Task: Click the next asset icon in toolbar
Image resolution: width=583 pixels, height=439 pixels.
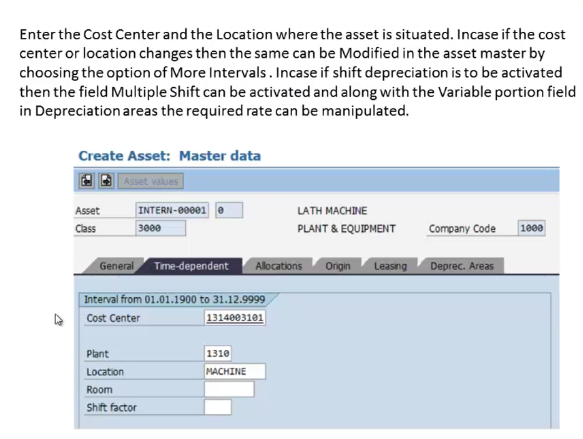Action: (x=106, y=181)
